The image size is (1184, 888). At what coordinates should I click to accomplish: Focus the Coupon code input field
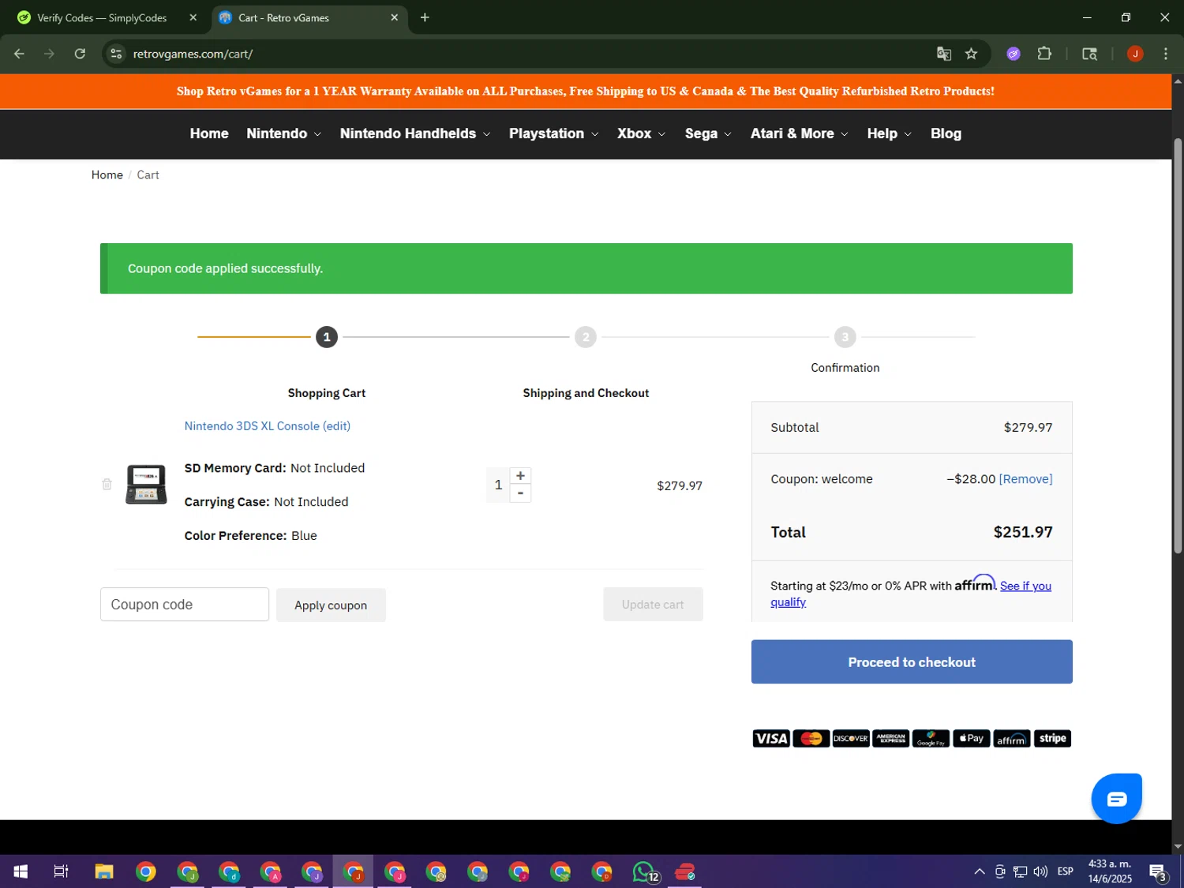pos(185,605)
